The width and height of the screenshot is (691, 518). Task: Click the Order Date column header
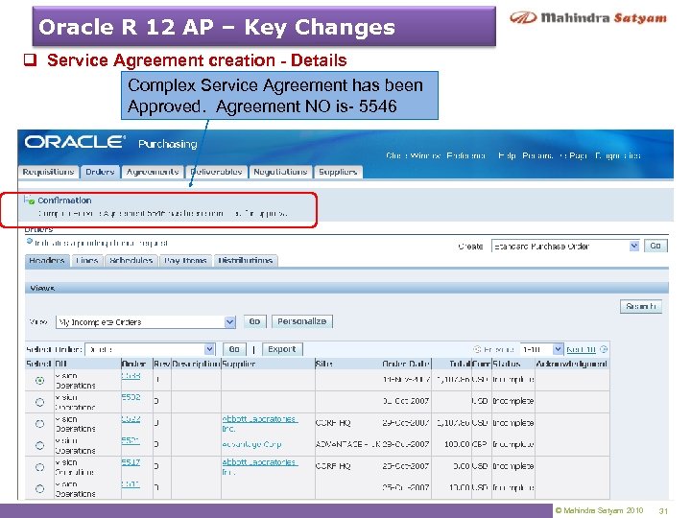pyautogui.click(x=405, y=364)
